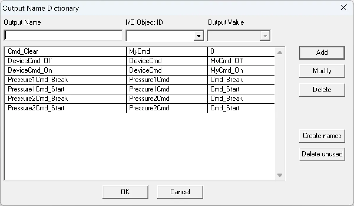This screenshot has height=206, width=354.
Task: Select the Pressure2Cmd_Break entry
Action: pyautogui.click(x=65, y=99)
